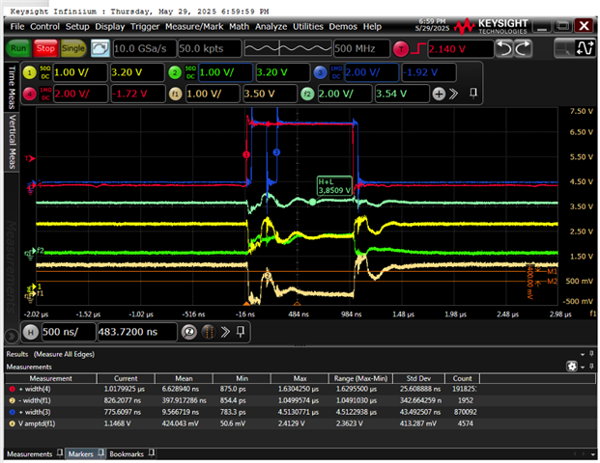Click the red Stop button
Image resolution: width=600 pixels, height=463 pixels.
click(x=45, y=48)
